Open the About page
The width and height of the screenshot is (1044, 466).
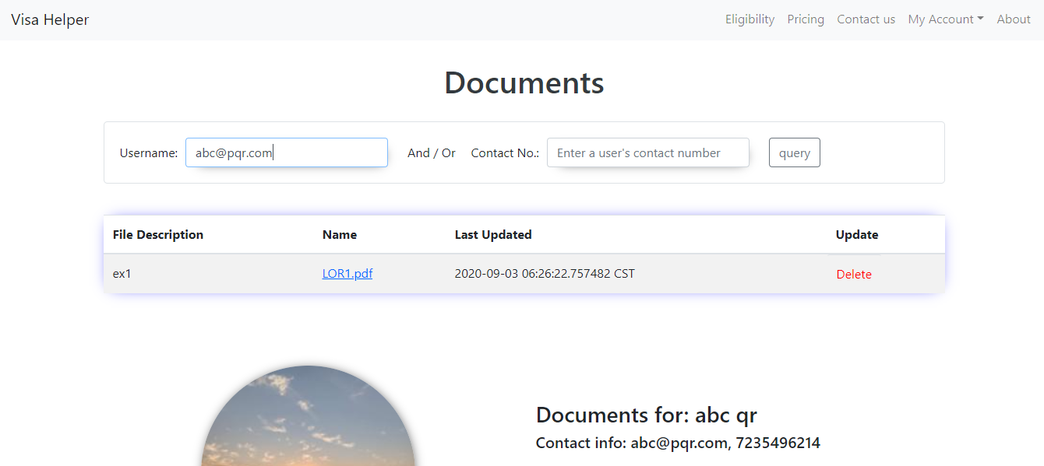[1014, 19]
